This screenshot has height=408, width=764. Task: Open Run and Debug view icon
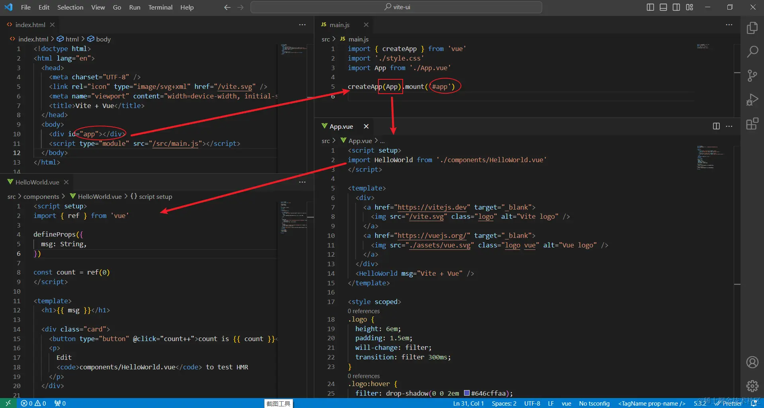click(752, 100)
